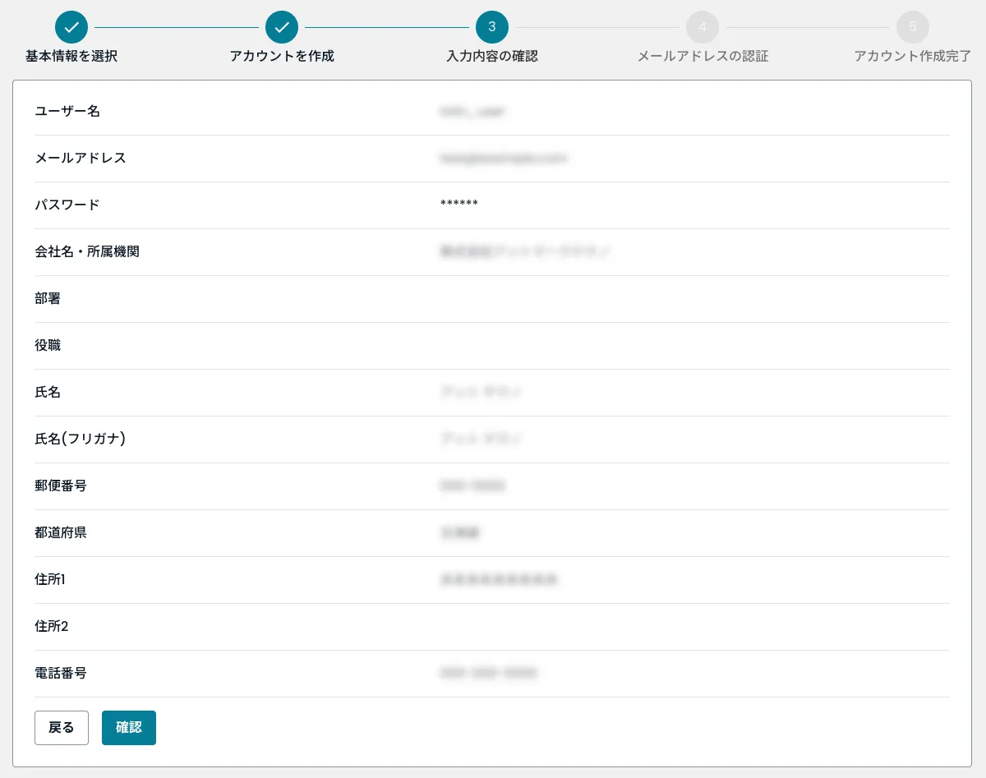Click the 郵便番号 row label
This screenshot has width=986, height=778.
61,486
